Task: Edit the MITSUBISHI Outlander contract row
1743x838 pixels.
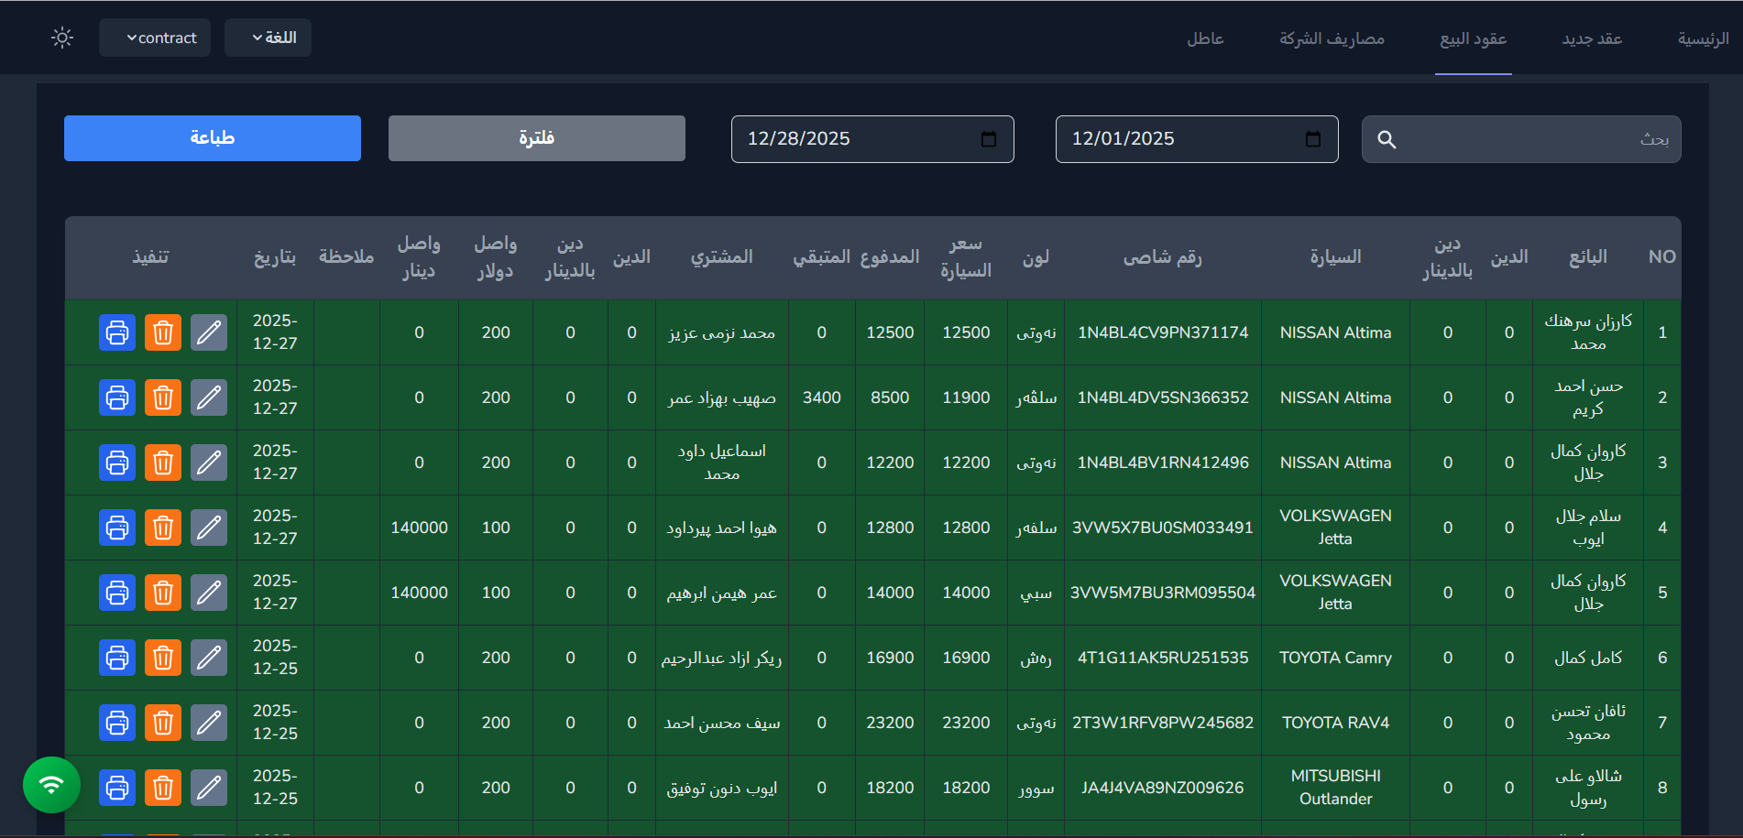Action: (x=209, y=788)
